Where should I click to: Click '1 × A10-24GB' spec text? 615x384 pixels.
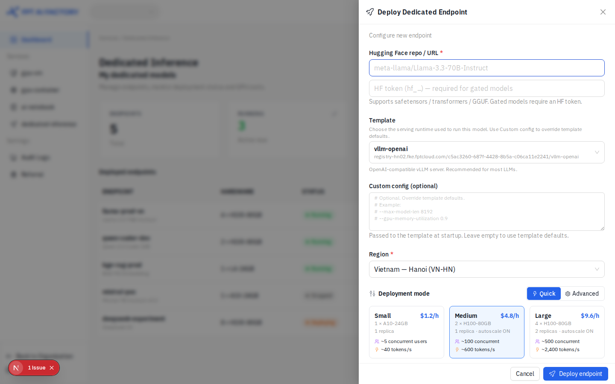pos(391,323)
